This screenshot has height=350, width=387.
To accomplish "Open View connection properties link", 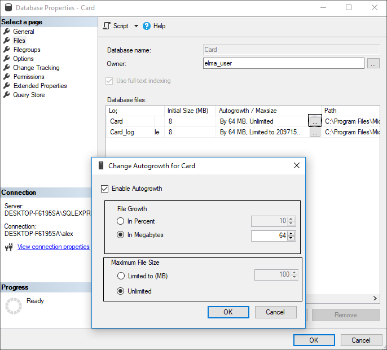I will tap(53, 247).
